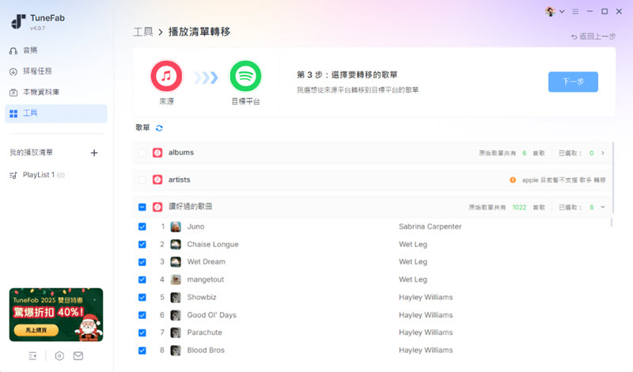Open the account dropdown arrow beside avatar
Image resolution: width=633 pixels, height=372 pixels.
[x=562, y=12]
